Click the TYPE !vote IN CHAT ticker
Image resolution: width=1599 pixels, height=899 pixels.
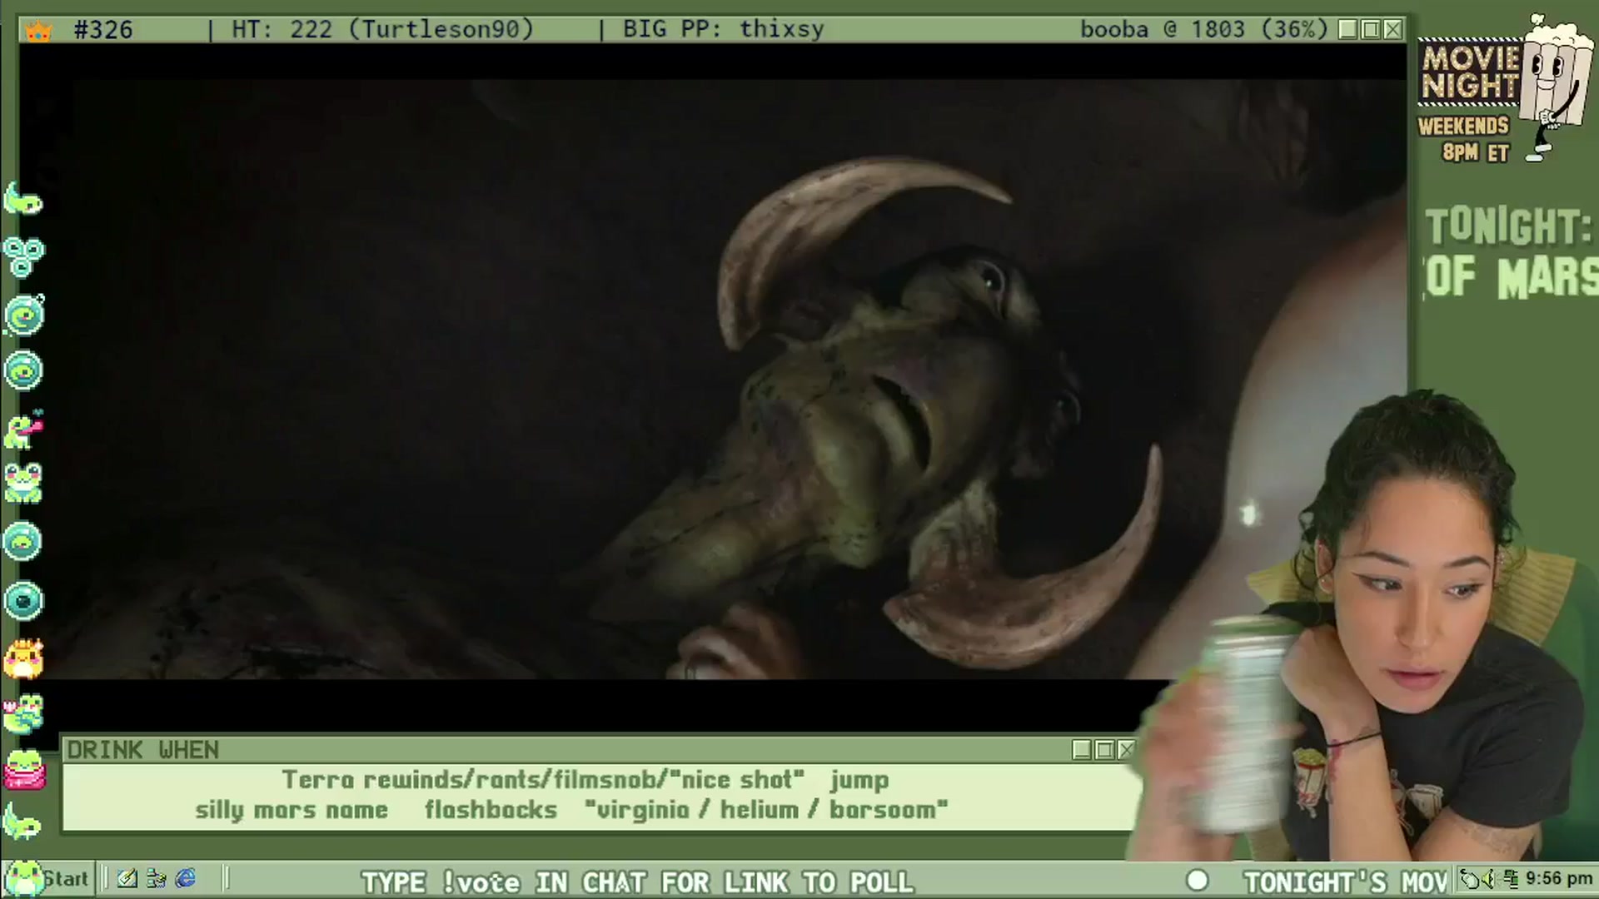click(x=637, y=882)
